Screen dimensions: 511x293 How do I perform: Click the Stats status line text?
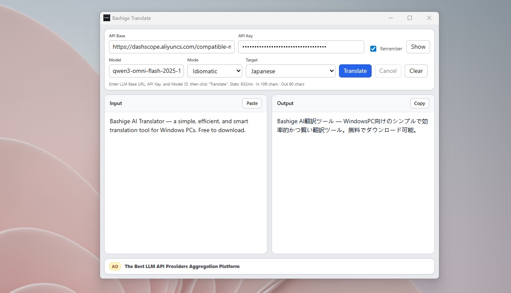[206, 84]
